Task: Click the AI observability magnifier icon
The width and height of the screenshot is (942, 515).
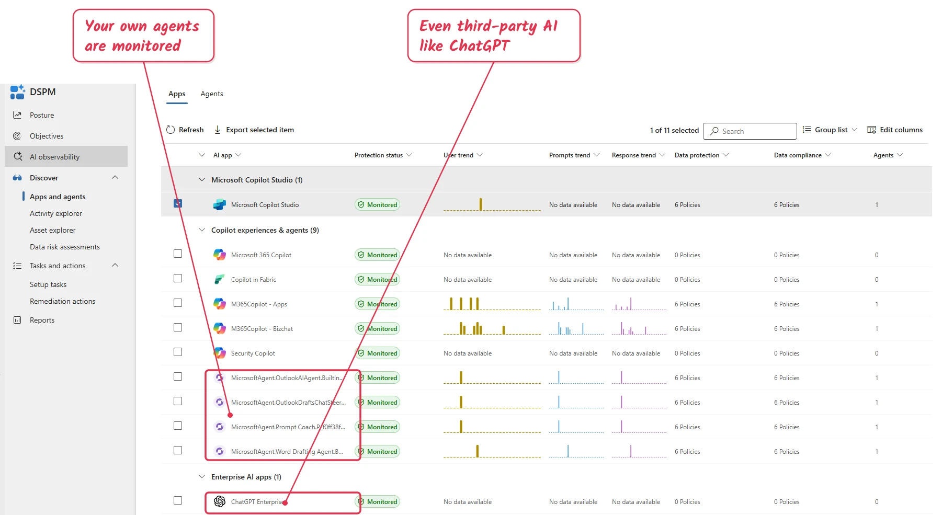Action: point(18,156)
